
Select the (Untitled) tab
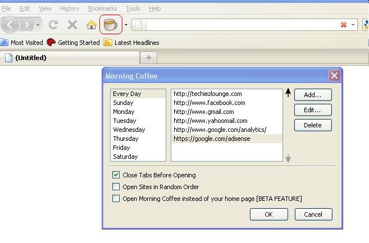(x=70, y=58)
